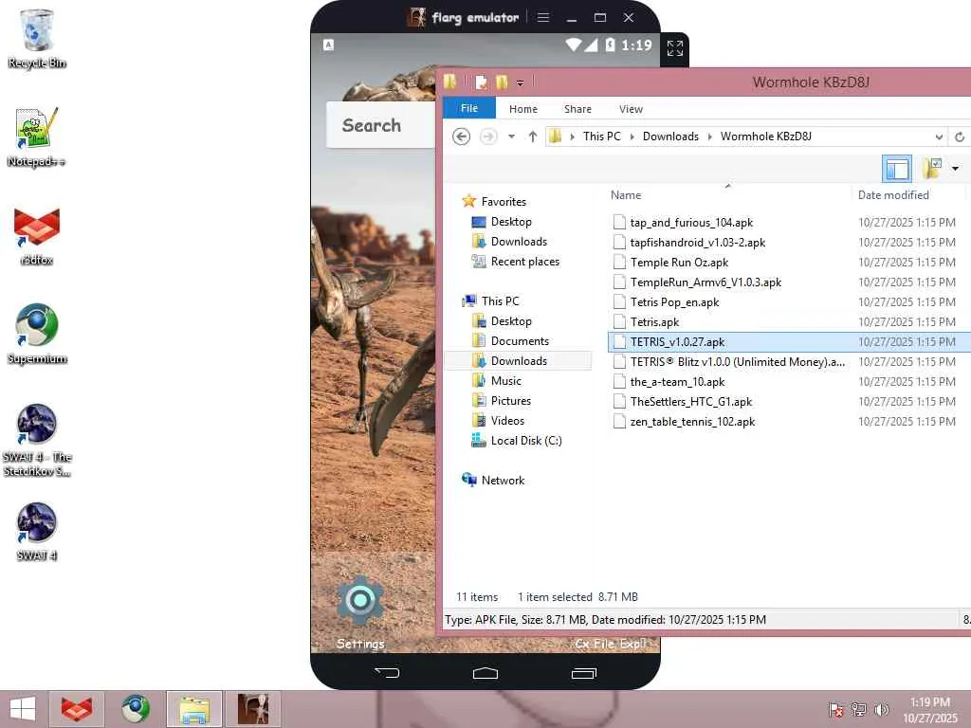This screenshot has width=971, height=728.
Task: Open the Recycle Bin desktop icon
Action: (x=37, y=38)
